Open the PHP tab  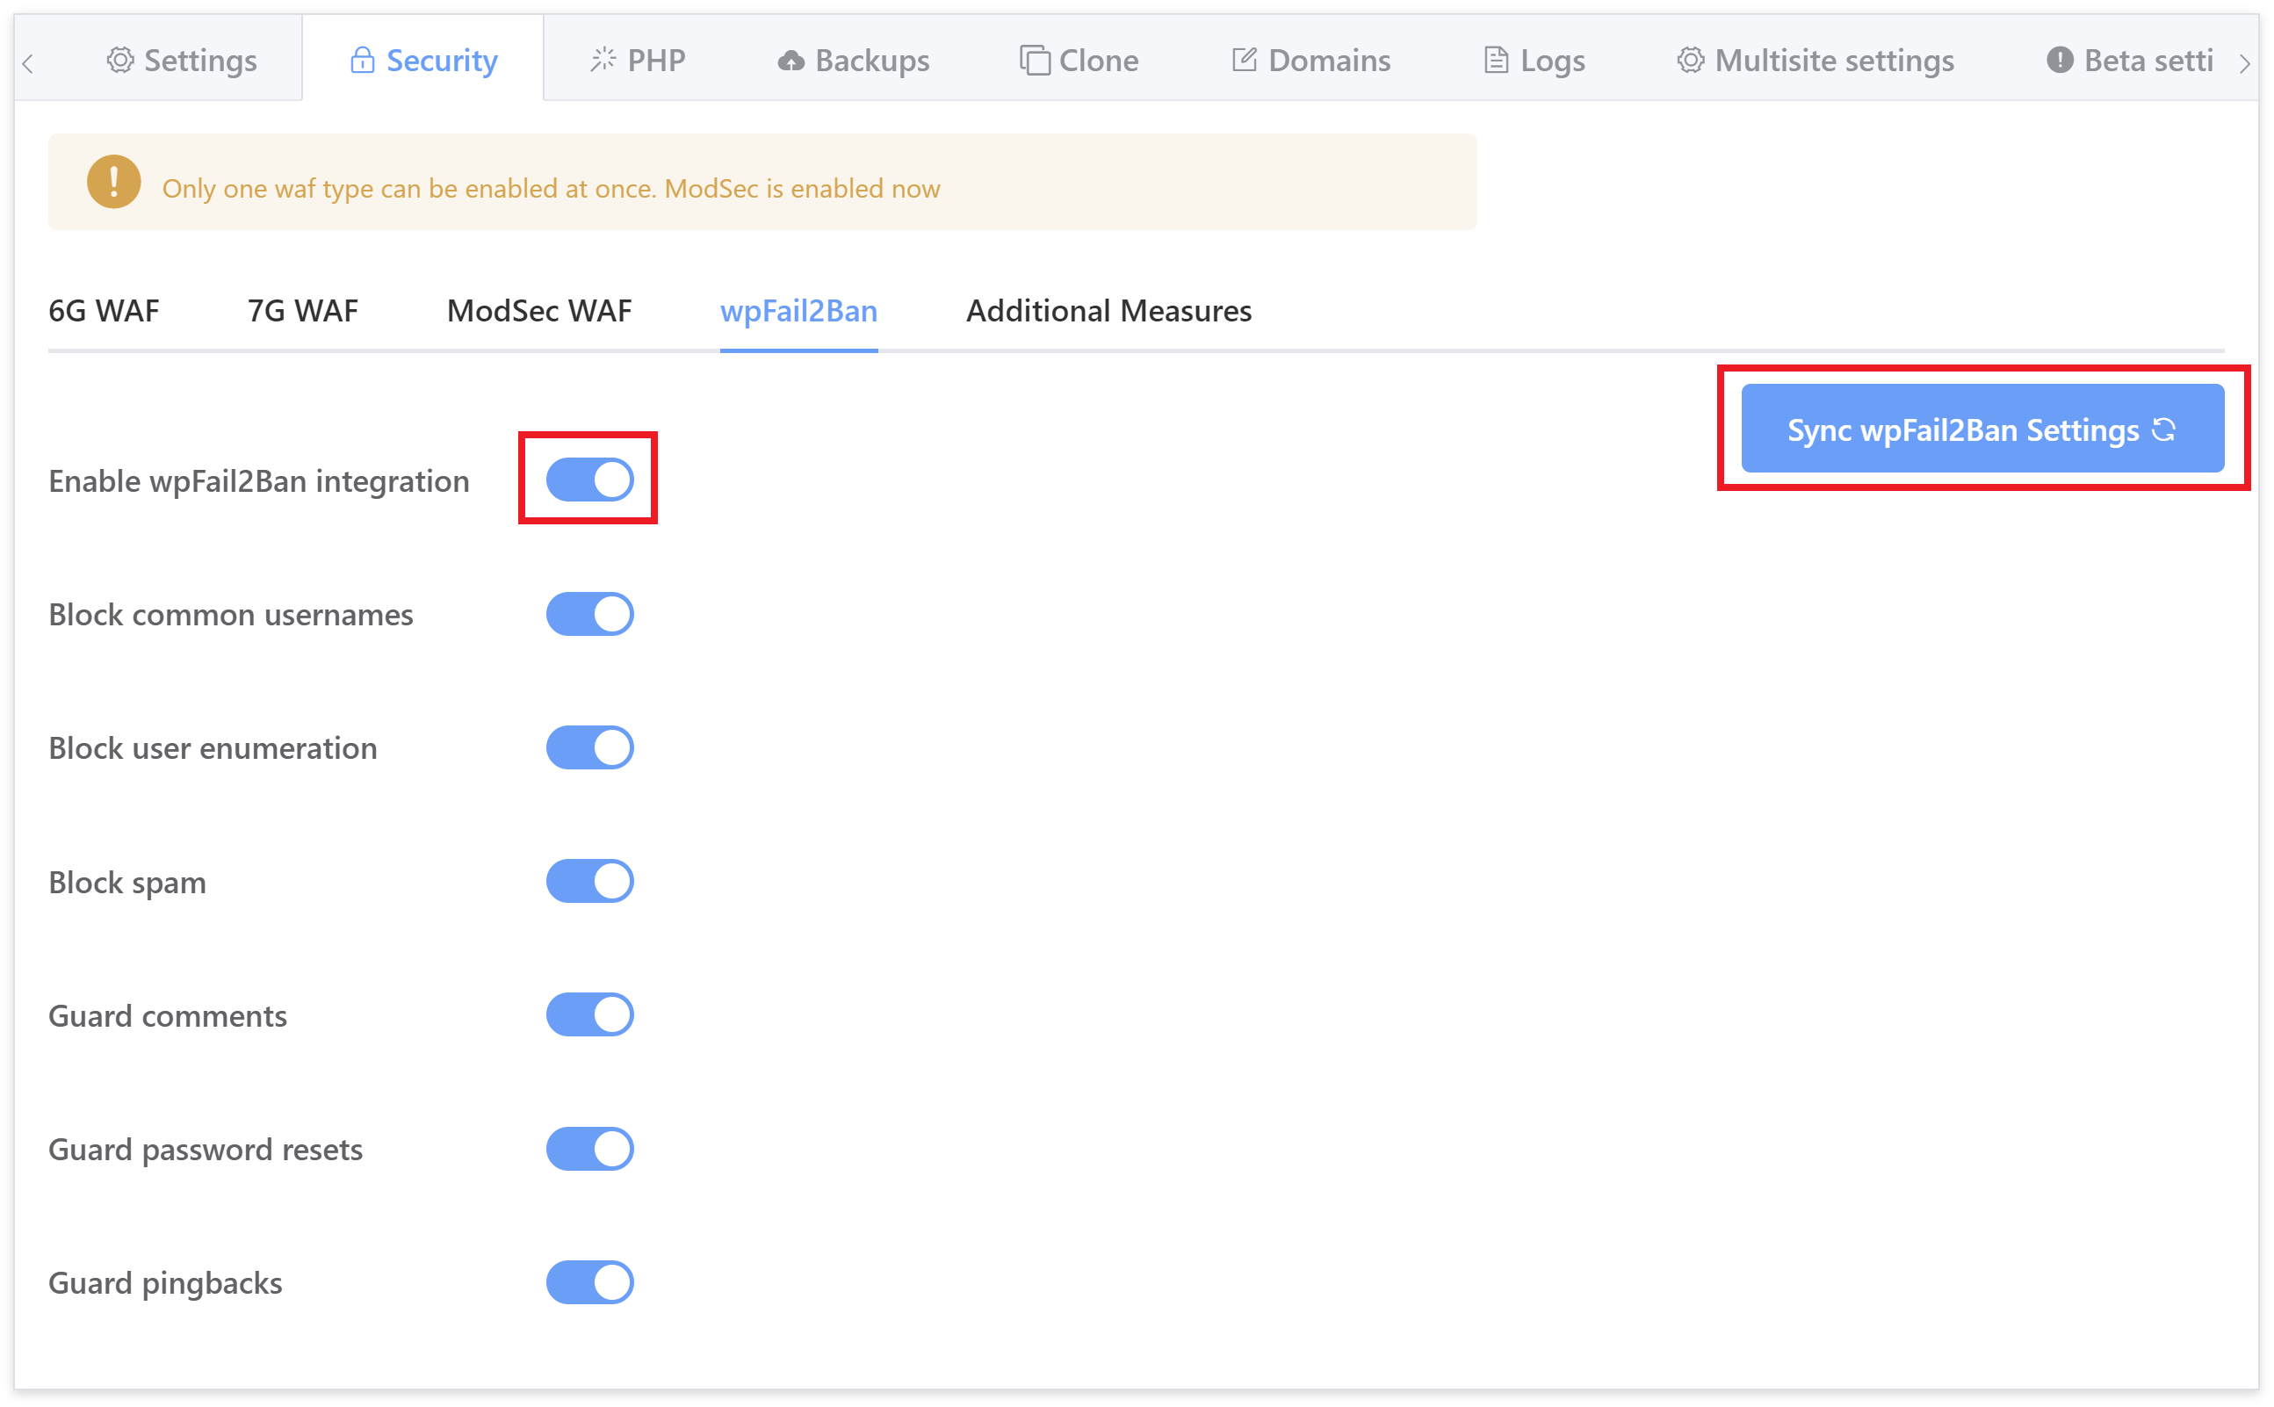click(639, 61)
